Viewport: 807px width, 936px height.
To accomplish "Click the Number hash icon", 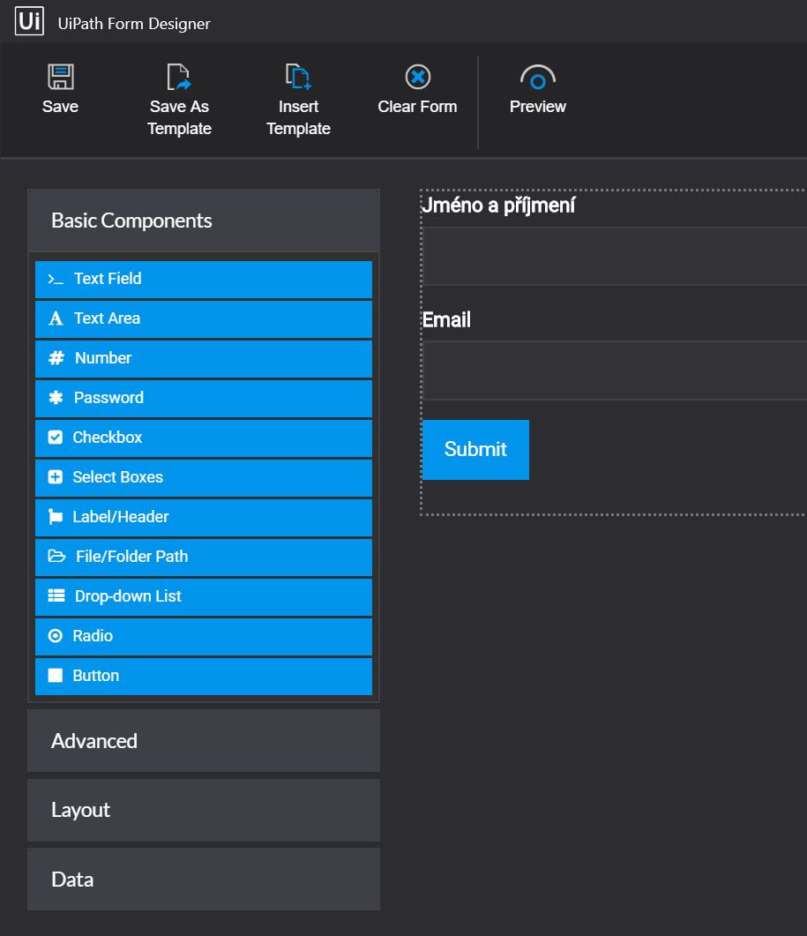I will [x=56, y=357].
